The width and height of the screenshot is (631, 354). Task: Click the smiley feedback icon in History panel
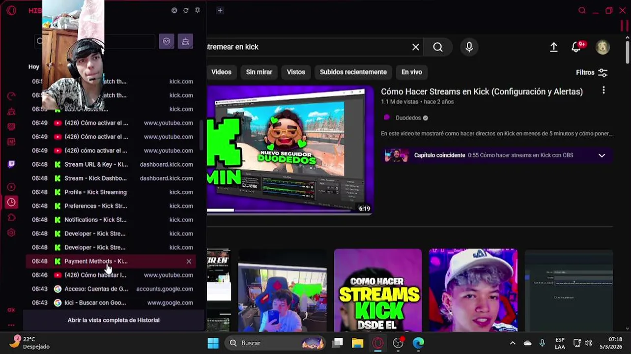(174, 10)
